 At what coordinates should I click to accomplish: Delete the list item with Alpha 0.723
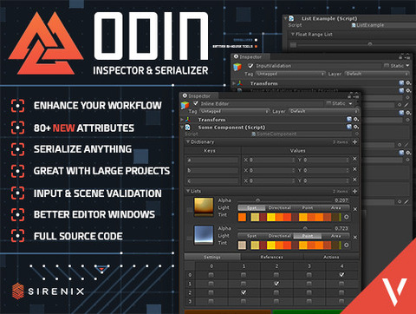[x=355, y=237]
